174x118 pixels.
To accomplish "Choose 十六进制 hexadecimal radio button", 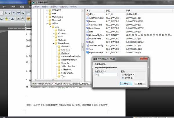I will [123, 75].
